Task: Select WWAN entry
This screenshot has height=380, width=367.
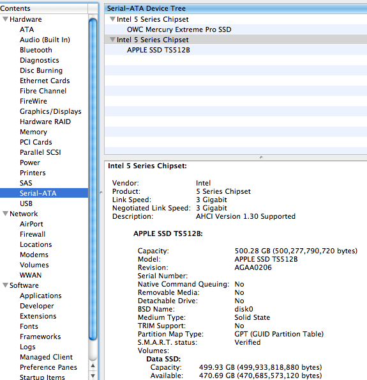Action: point(31,275)
